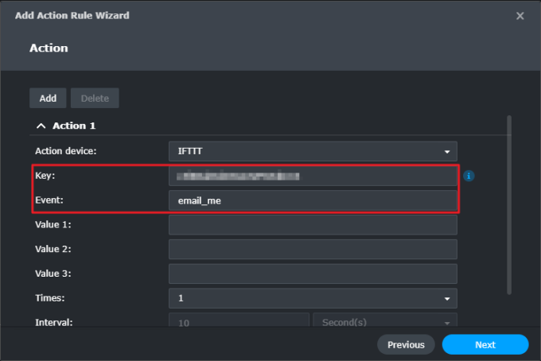
Task: Click the Action 1 header label
Action: pos(74,126)
